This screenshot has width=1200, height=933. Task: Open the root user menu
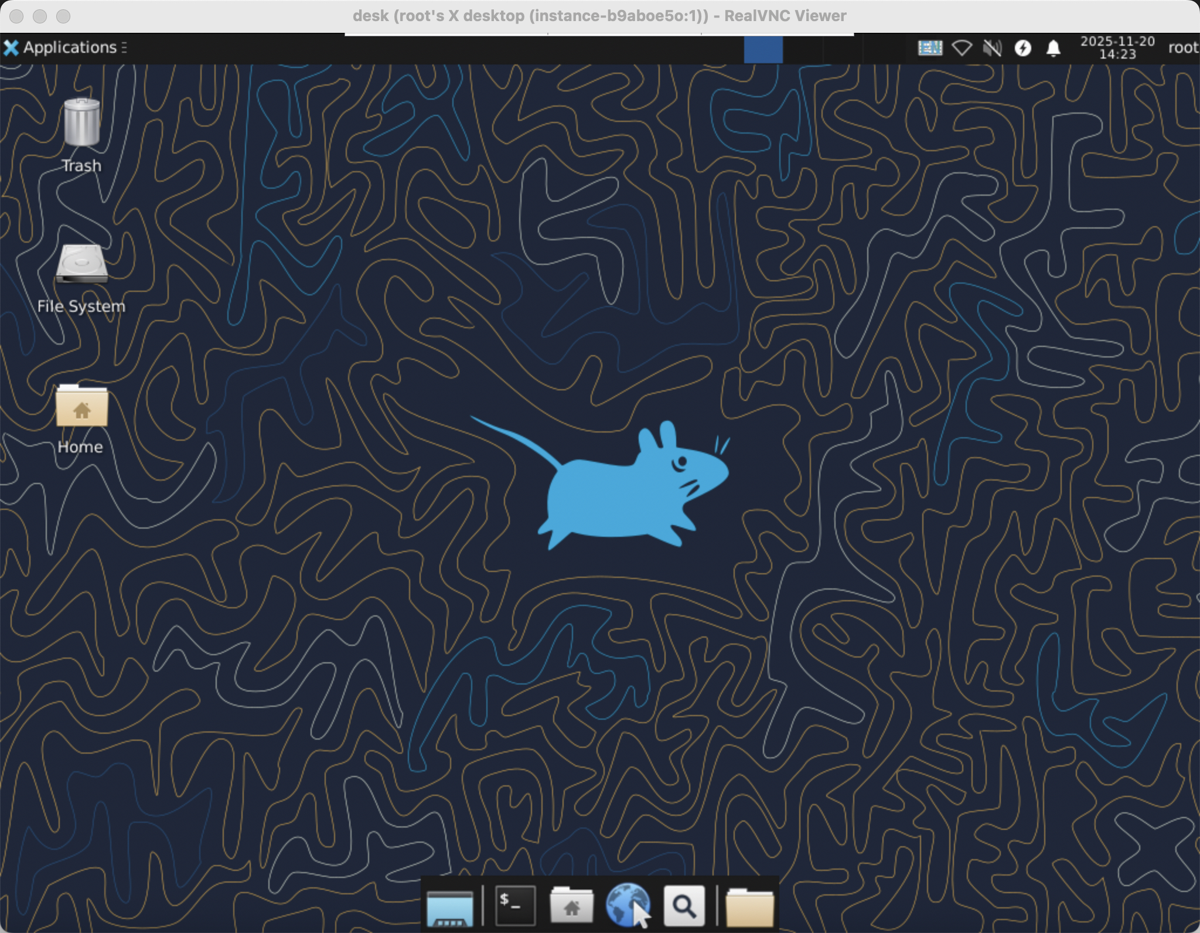pyautogui.click(x=1182, y=47)
